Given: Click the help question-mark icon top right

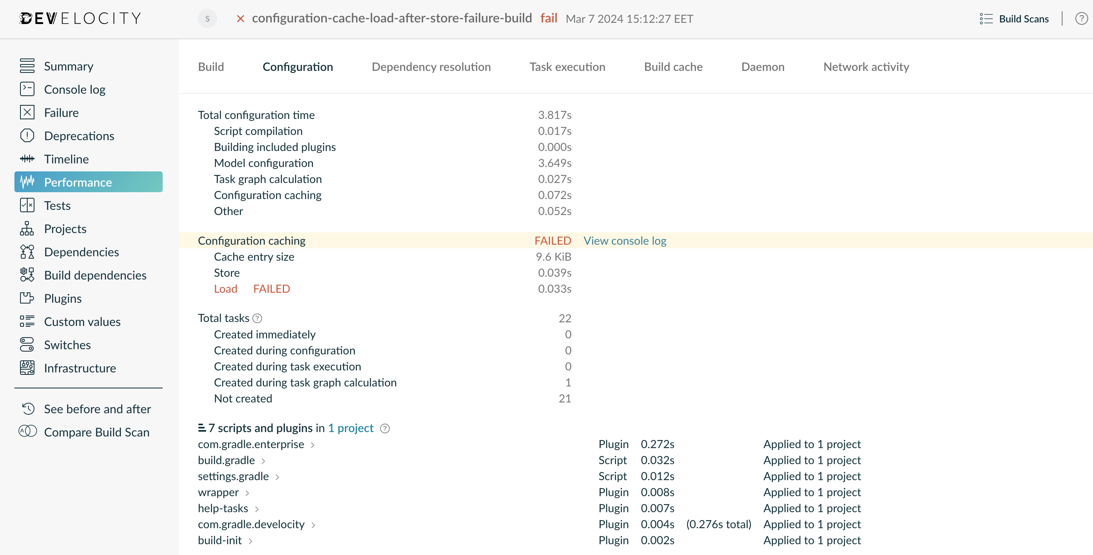Looking at the screenshot, I should (1081, 19).
